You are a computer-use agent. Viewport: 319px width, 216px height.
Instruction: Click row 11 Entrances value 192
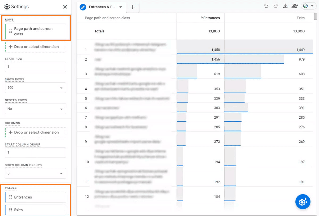click(217, 182)
